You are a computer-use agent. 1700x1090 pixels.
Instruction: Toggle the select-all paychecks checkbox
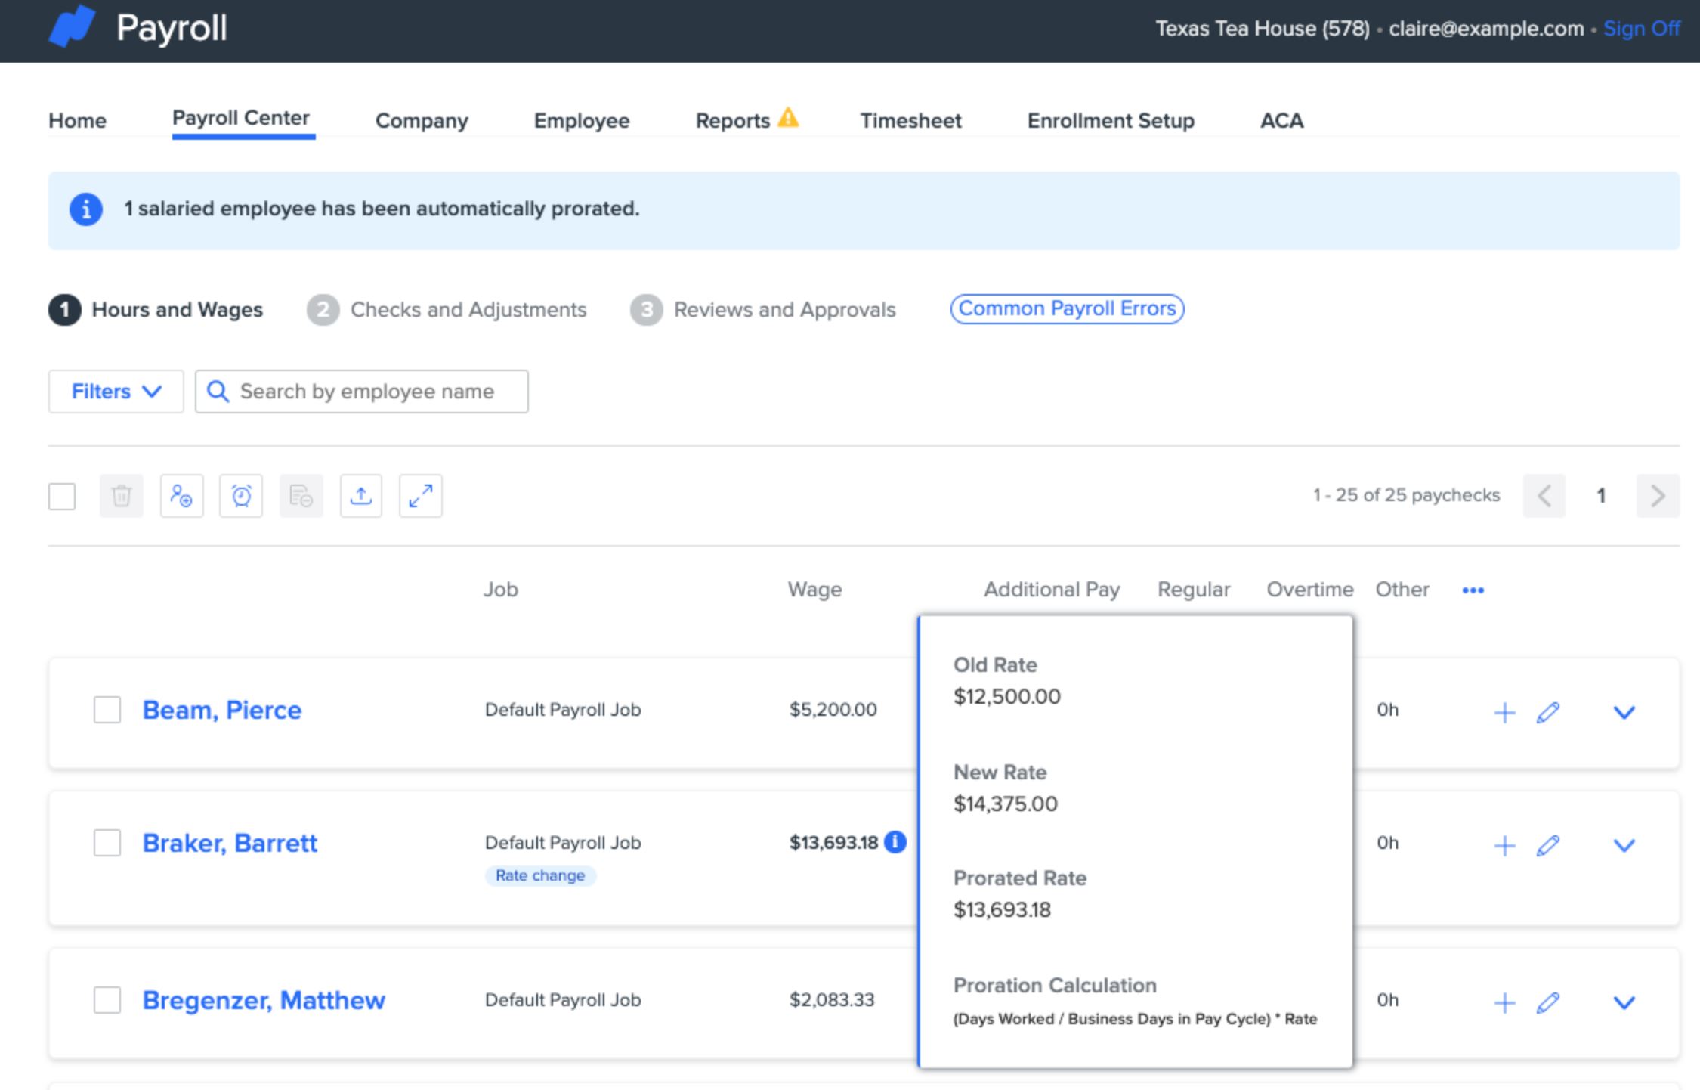point(62,497)
